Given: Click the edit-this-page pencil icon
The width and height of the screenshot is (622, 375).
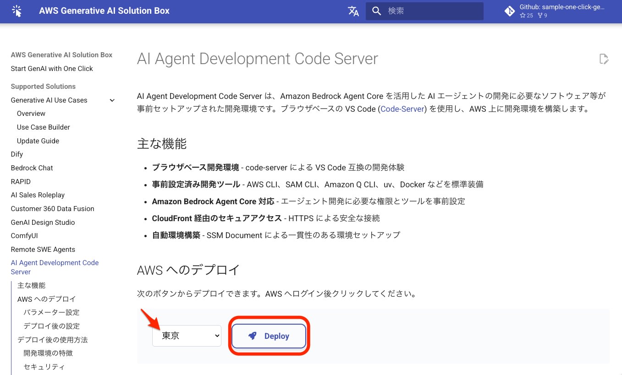Looking at the screenshot, I should pyautogui.click(x=604, y=59).
